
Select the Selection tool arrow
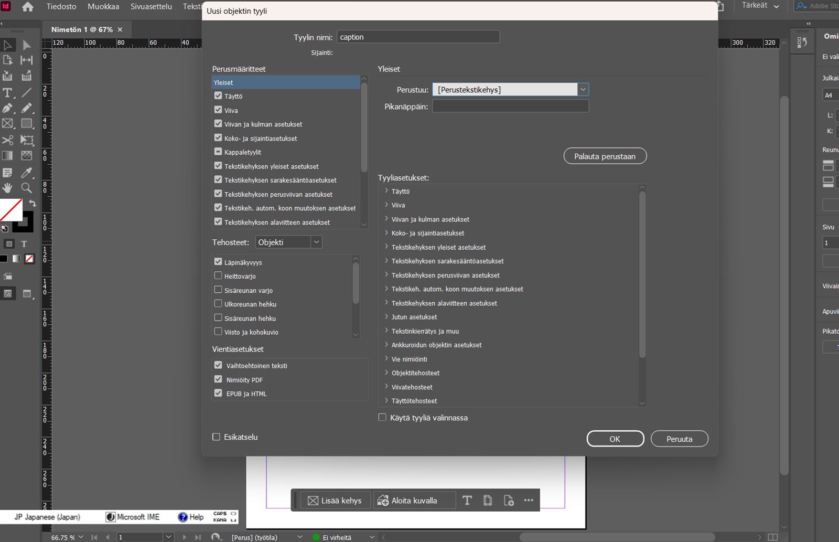click(x=8, y=45)
